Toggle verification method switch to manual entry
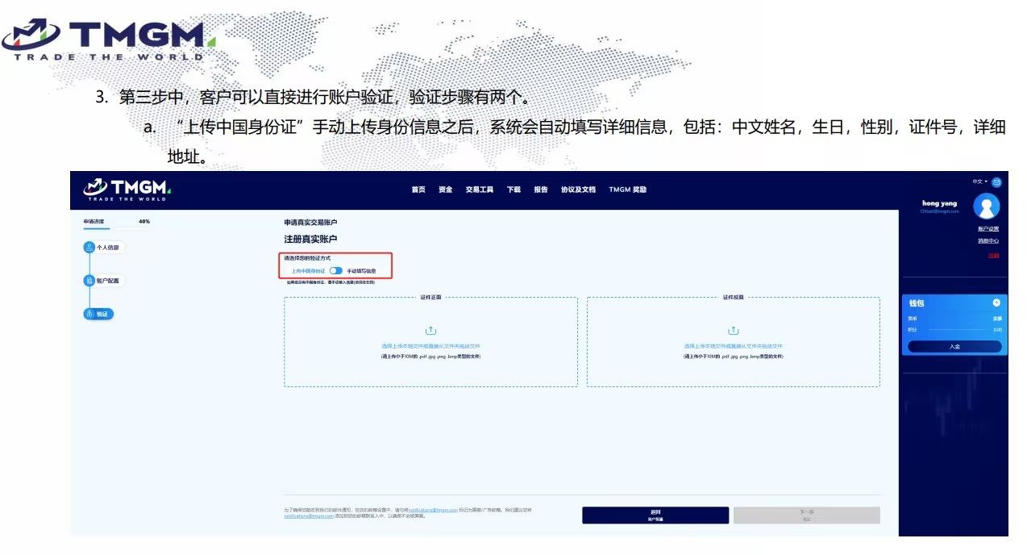This screenshot has width=1027, height=555. (336, 271)
